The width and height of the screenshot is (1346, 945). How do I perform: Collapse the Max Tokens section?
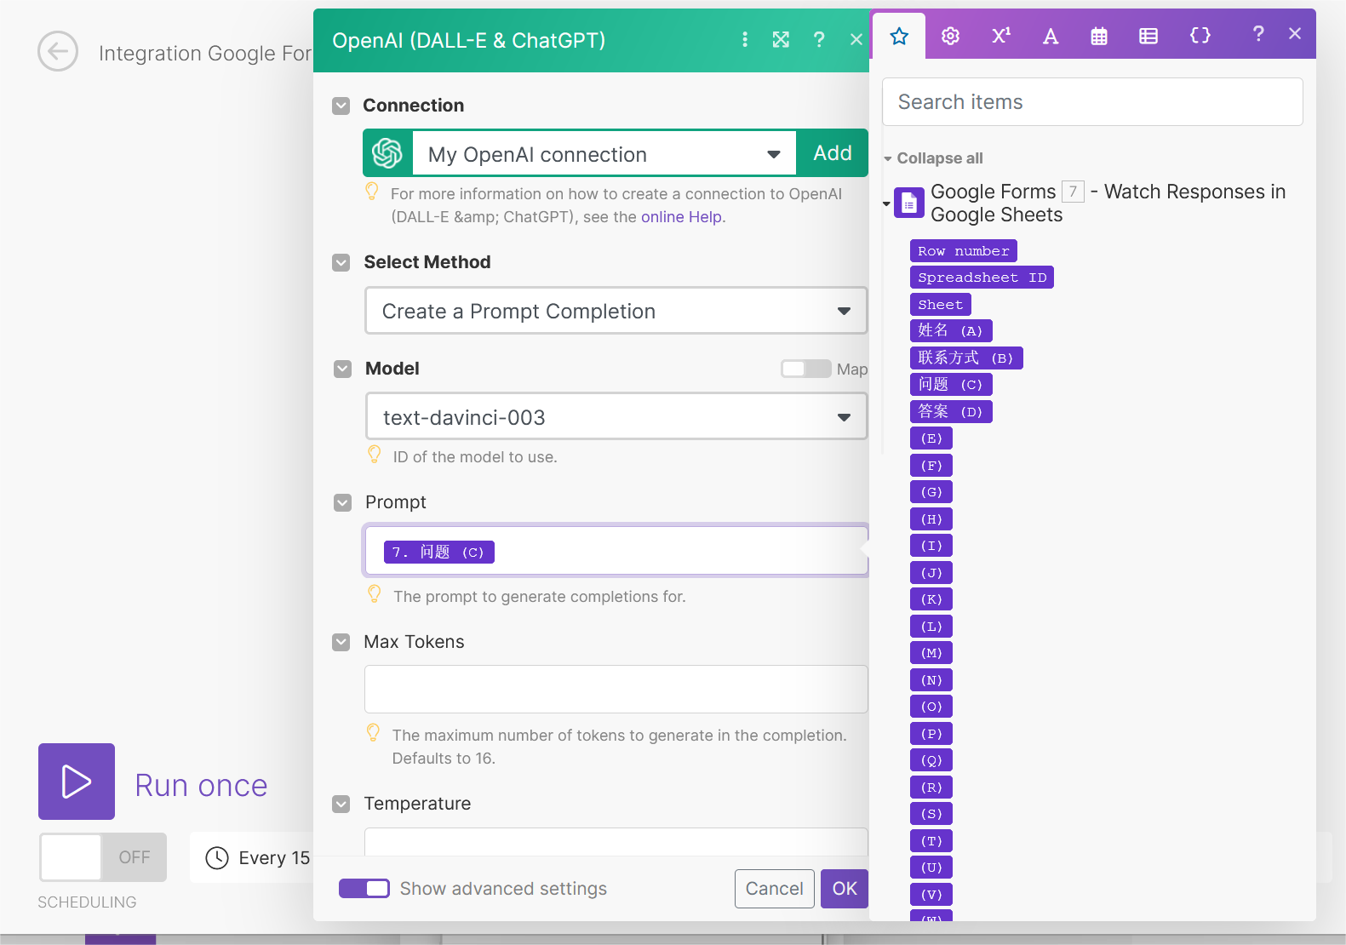341,642
